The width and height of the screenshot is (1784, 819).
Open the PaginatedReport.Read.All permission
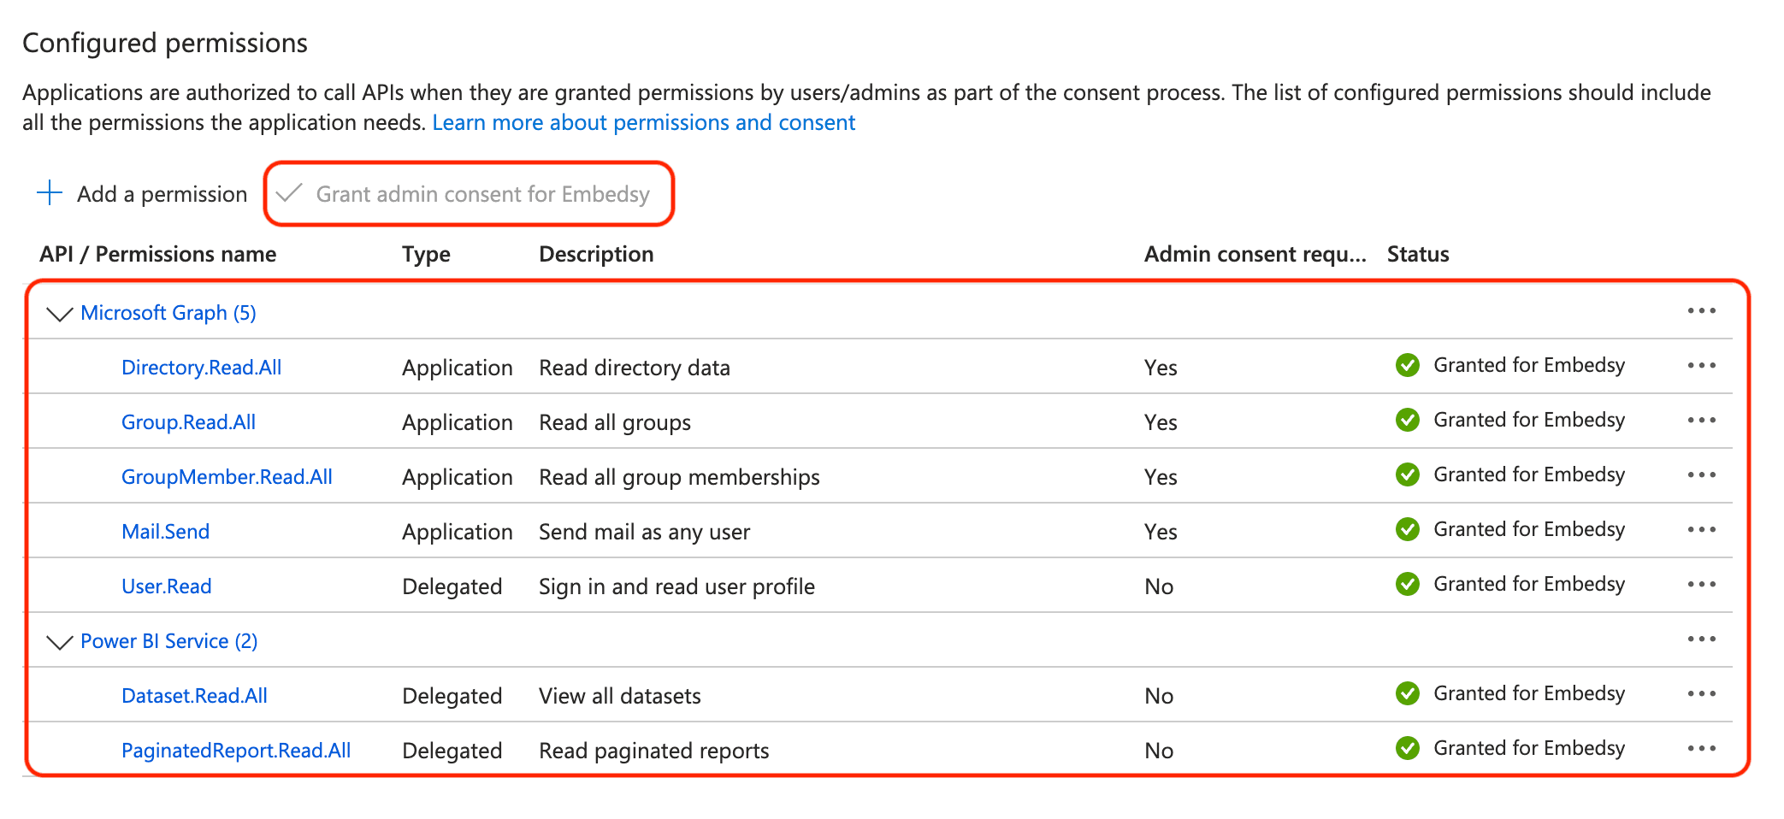[x=236, y=751]
